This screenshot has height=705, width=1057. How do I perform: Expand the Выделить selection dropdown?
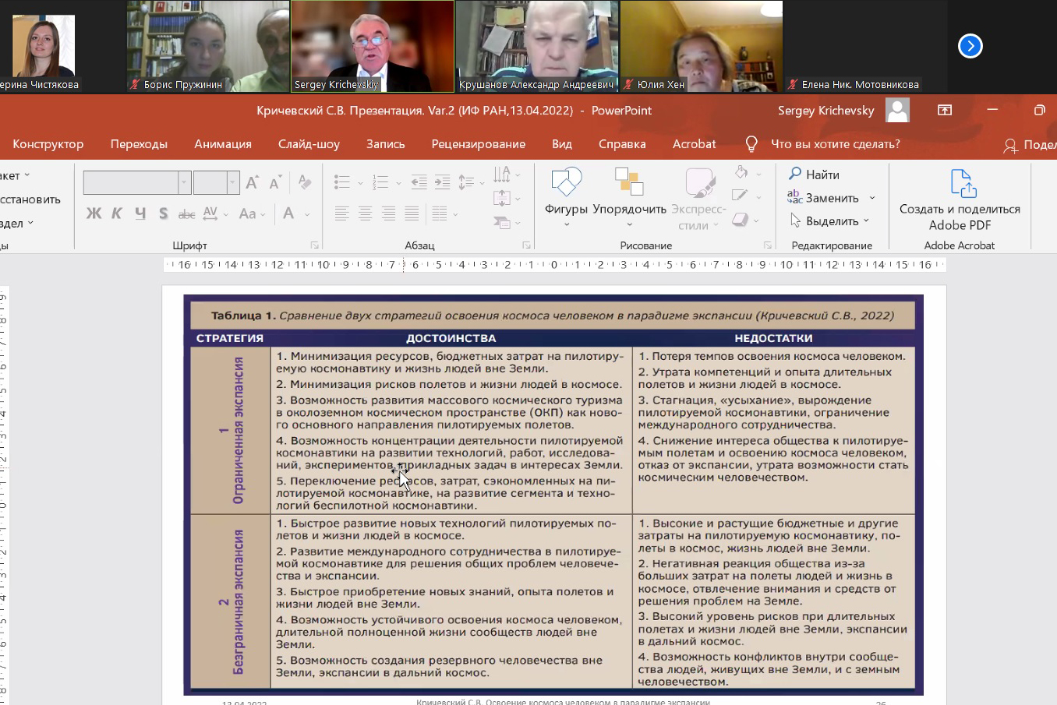pos(866,221)
